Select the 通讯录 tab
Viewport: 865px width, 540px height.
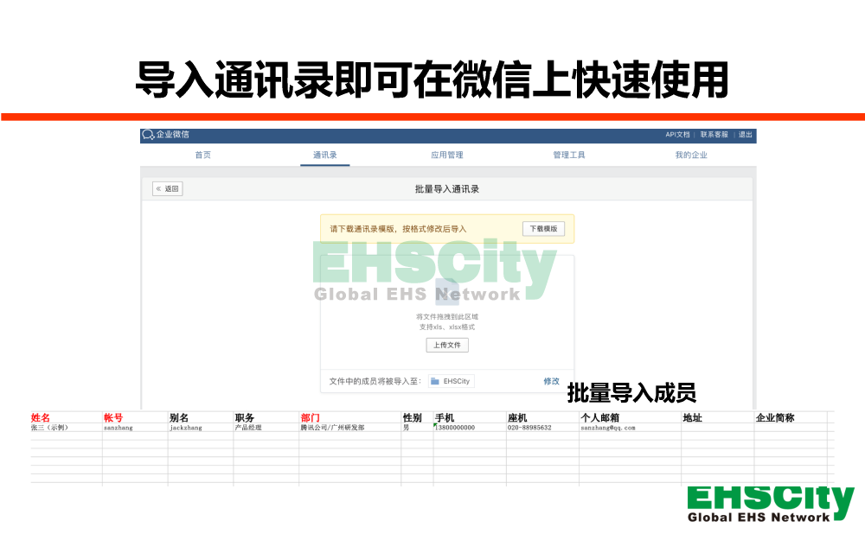(x=325, y=155)
